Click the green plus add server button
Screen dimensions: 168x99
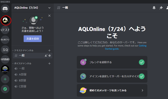click(5, 79)
